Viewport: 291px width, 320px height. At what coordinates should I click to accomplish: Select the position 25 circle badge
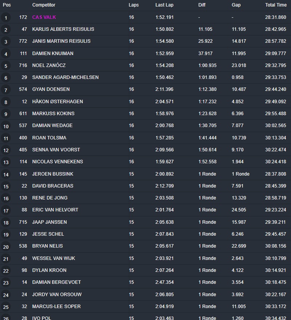coord(6,307)
